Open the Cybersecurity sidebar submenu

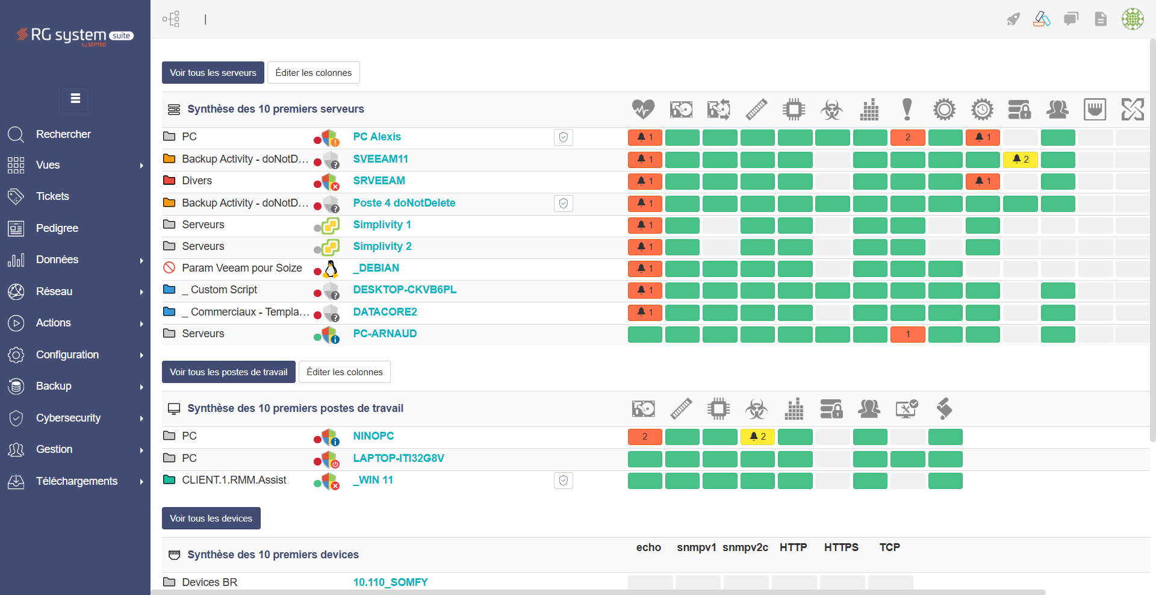pos(68,417)
